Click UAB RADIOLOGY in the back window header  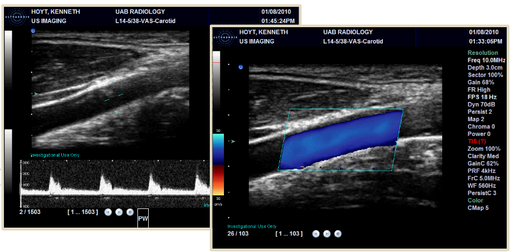coord(140,11)
